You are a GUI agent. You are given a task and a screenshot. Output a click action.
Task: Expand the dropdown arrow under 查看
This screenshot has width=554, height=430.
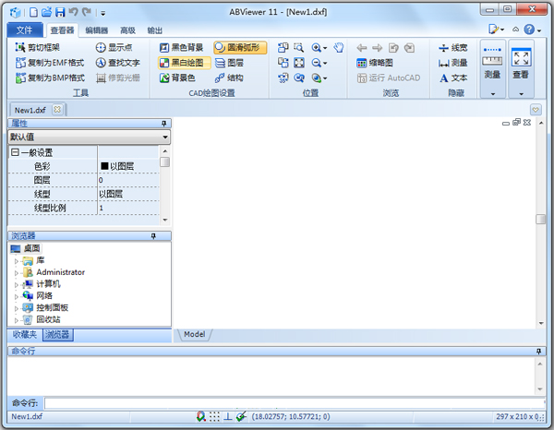pyautogui.click(x=521, y=94)
